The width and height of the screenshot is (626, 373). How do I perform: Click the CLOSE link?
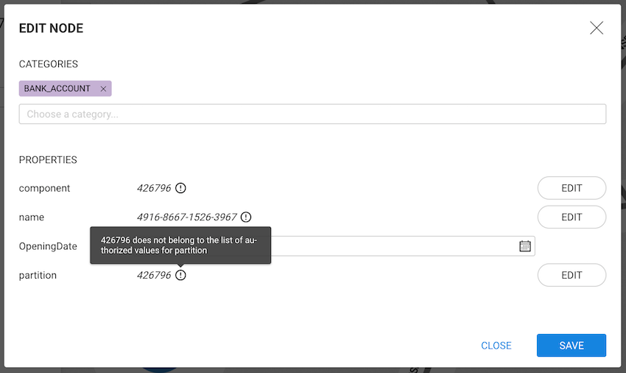click(496, 345)
